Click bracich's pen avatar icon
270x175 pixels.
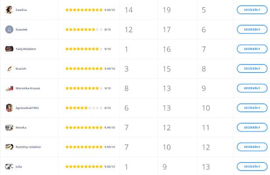(9, 69)
